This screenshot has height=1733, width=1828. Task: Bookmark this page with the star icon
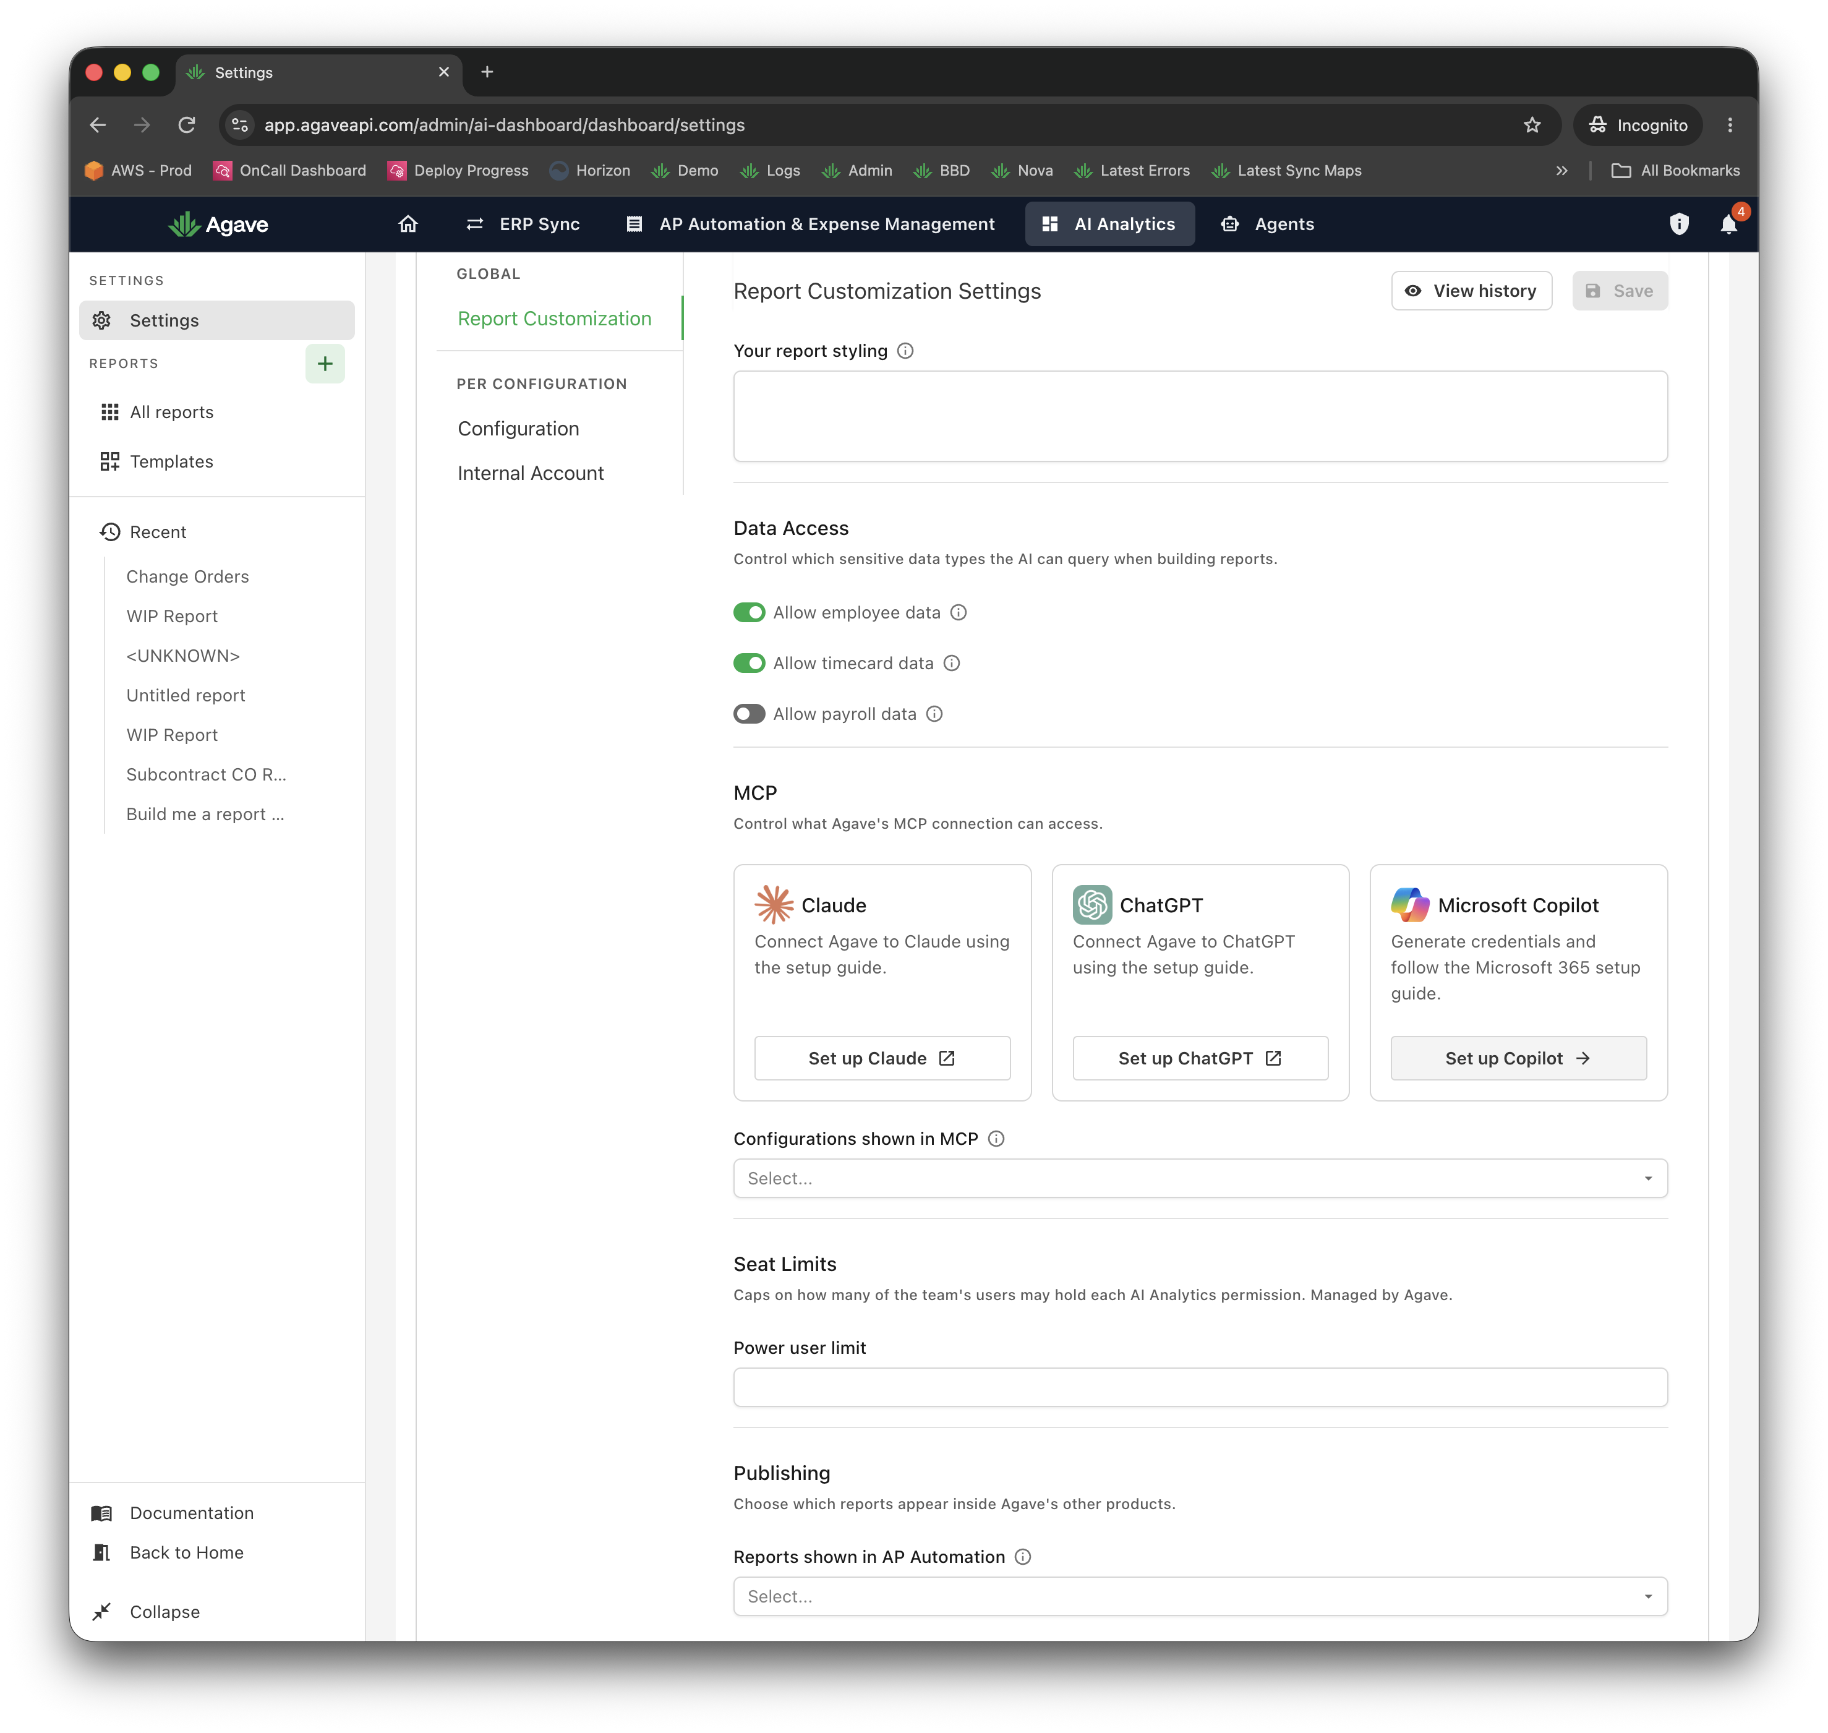[1532, 125]
